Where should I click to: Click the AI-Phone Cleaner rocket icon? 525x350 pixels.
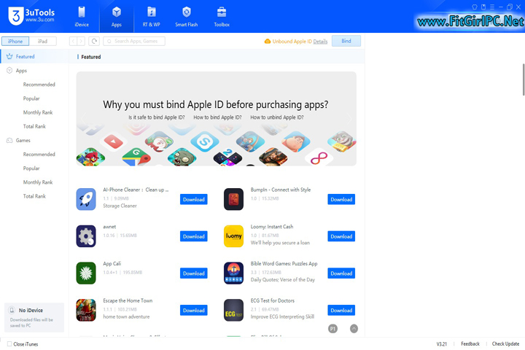click(x=86, y=199)
